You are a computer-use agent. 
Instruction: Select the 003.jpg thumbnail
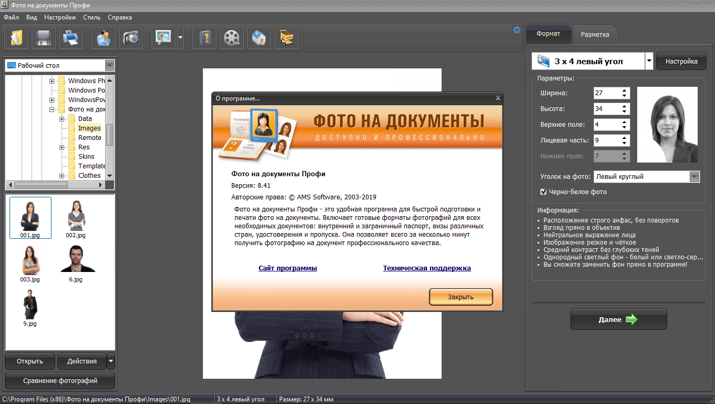30,263
